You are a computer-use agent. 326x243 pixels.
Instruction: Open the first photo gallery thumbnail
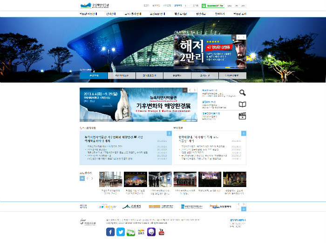coord(111,179)
